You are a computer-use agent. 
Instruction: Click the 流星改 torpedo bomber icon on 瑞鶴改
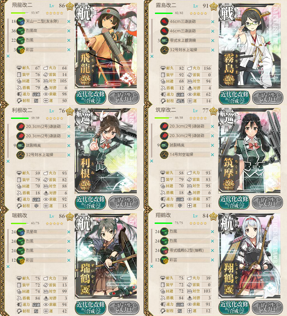click(21, 232)
